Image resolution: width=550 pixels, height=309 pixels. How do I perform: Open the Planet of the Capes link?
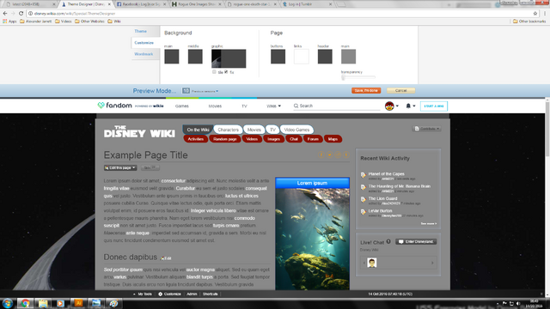click(x=386, y=173)
